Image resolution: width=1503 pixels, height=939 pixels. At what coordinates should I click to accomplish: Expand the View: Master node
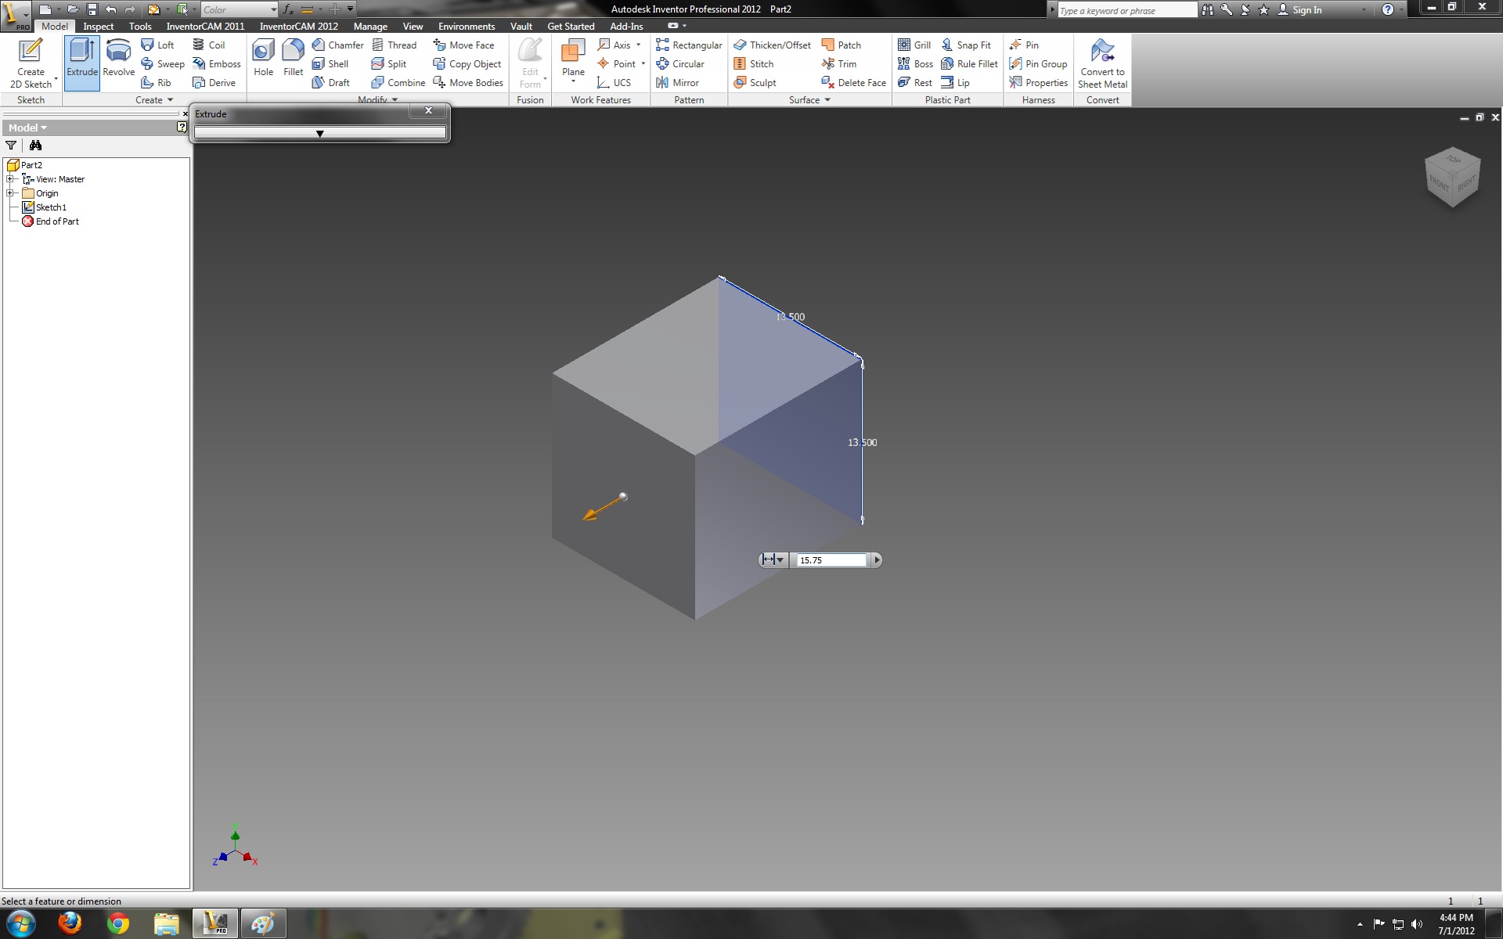click(10, 179)
